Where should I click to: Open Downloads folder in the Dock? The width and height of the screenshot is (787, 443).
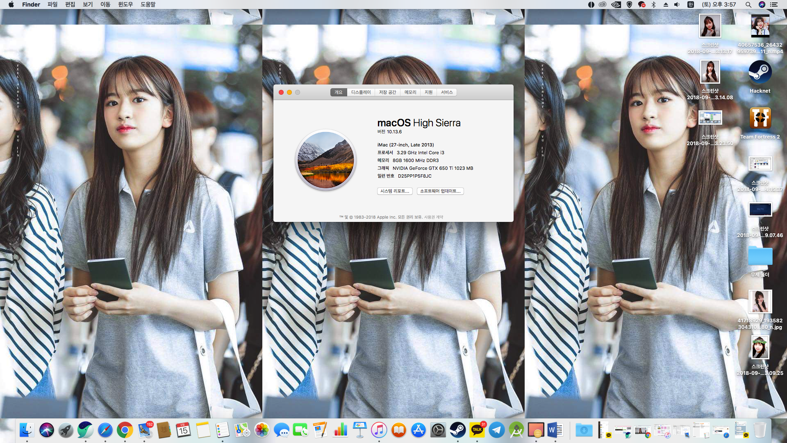coord(584,430)
